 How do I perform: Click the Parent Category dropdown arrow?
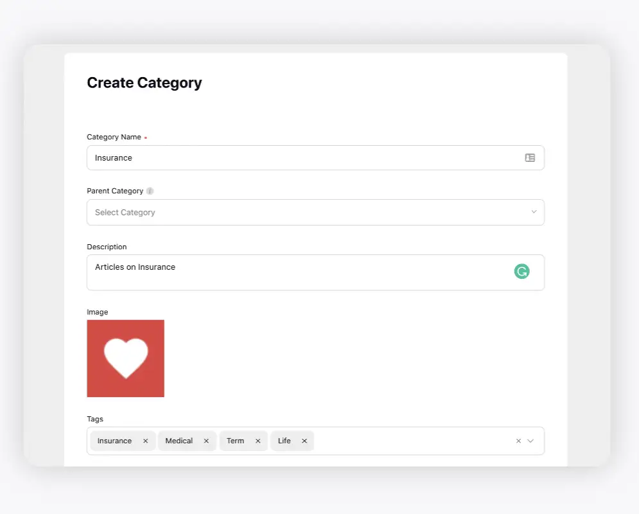[x=534, y=212]
